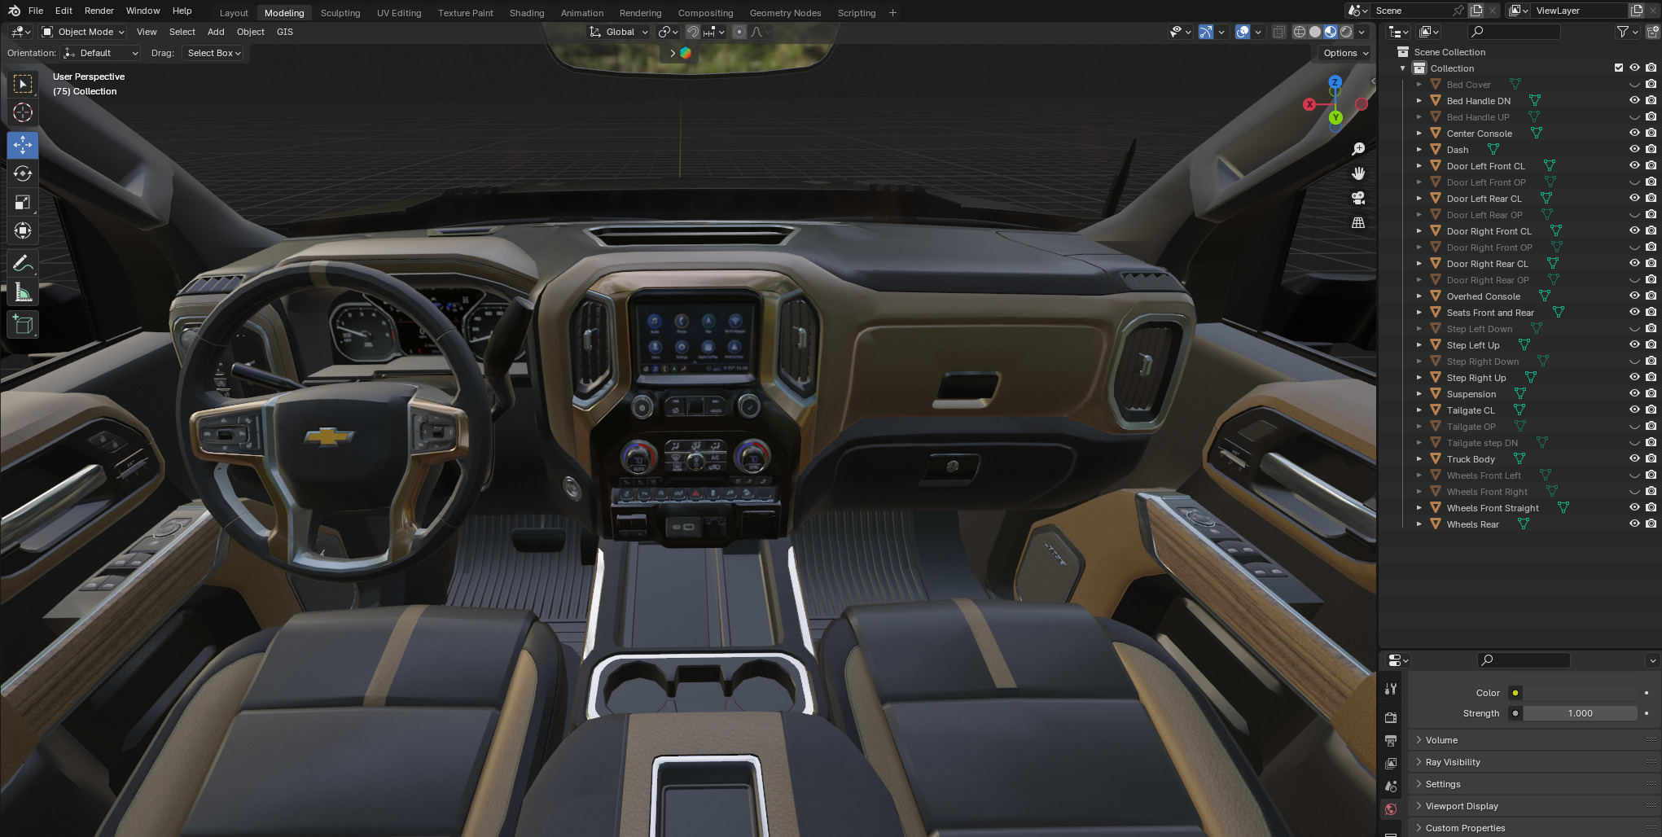The height and width of the screenshot is (837, 1662).
Task: Select the Measure tool
Action: [23, 291]
